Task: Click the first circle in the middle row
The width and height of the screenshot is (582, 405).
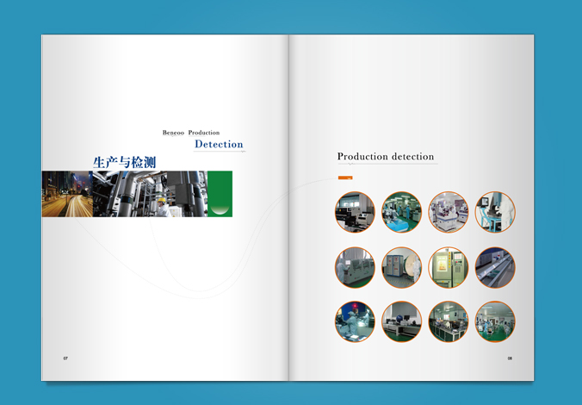Action: pyautogui.click(x=355, y=267)
